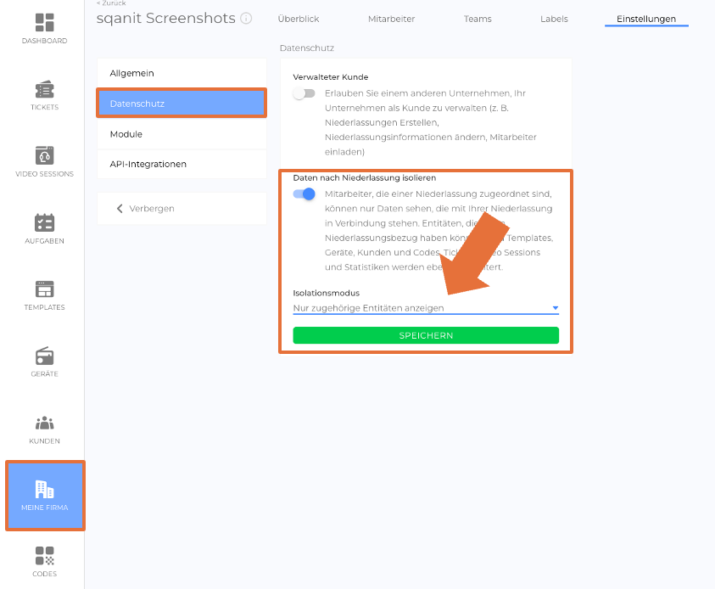Open the Dashboard icon in sidebar
Image resolution: width=715 pixels, height=589 pixels.
[44, 23]
